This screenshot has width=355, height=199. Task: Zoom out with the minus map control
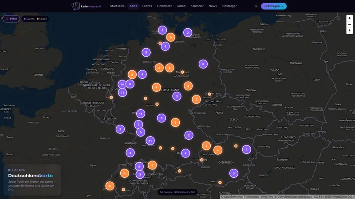(x=349, y=24)
